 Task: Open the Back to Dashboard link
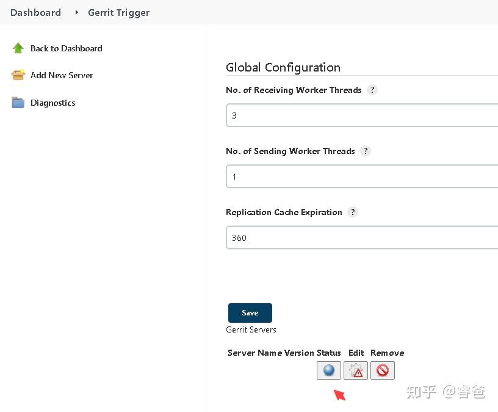point(66,48)
